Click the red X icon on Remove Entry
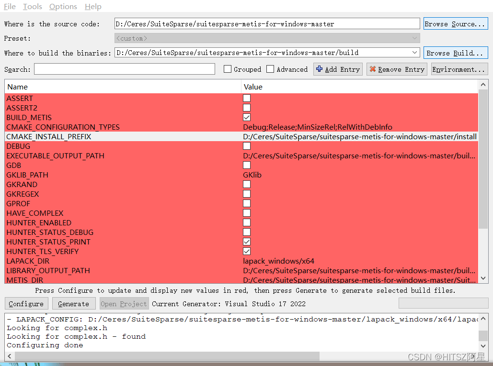 click(x=373, y=69)
